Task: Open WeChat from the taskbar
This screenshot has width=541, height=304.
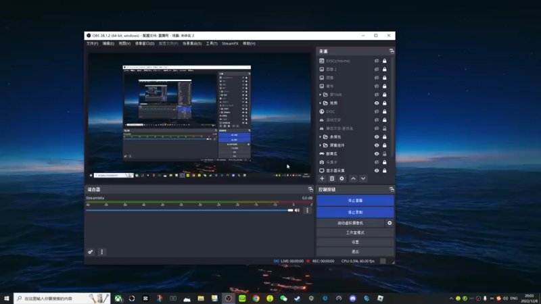Action: tap(283, 299)
